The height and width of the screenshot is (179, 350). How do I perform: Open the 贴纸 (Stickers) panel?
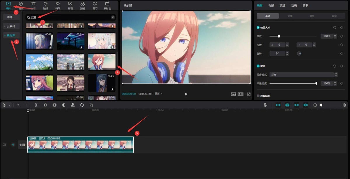(x=45, y=5)
